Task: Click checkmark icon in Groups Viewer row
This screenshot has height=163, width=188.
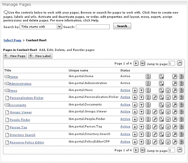Action: point(168,112)
